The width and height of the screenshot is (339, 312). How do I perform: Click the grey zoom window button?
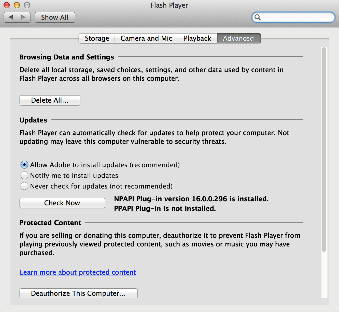tap(27, 5)
